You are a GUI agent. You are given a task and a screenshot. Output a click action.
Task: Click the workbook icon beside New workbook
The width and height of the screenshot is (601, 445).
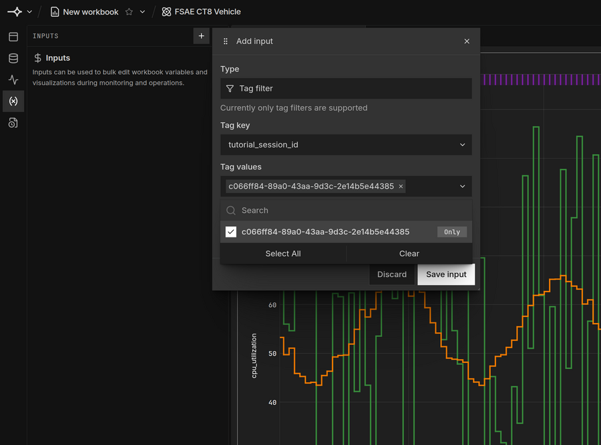(x=55, y=12)
